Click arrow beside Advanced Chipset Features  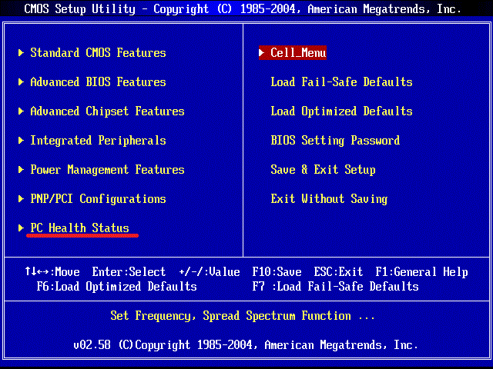pyautogui.click(x=21, y=111)
